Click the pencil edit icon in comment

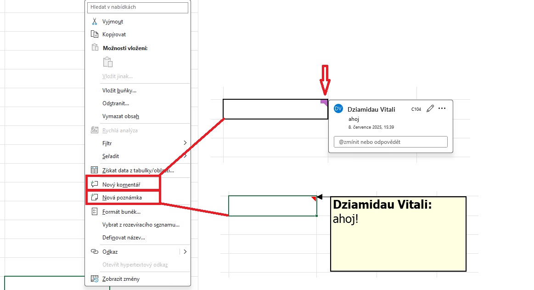pyautogui.click(x=430, y=108)
